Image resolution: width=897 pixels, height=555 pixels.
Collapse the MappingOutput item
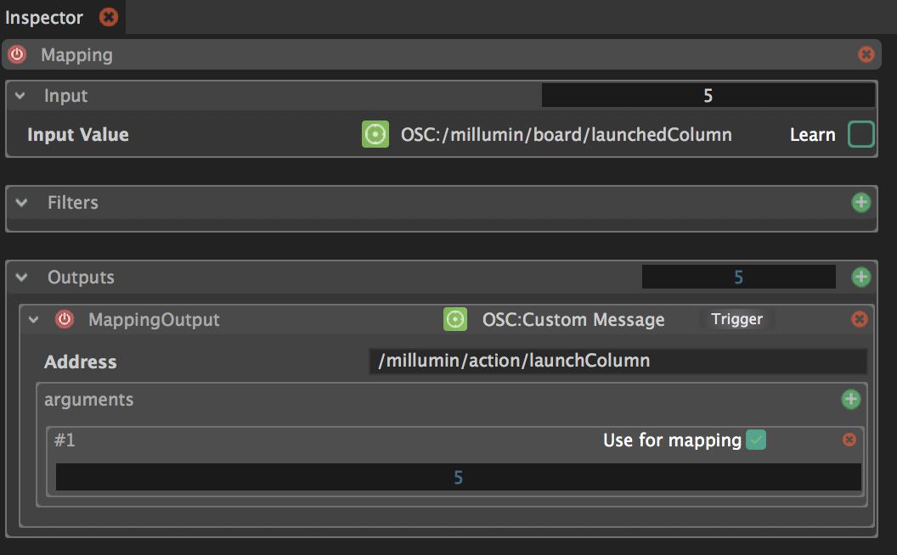tap(34, 320)
